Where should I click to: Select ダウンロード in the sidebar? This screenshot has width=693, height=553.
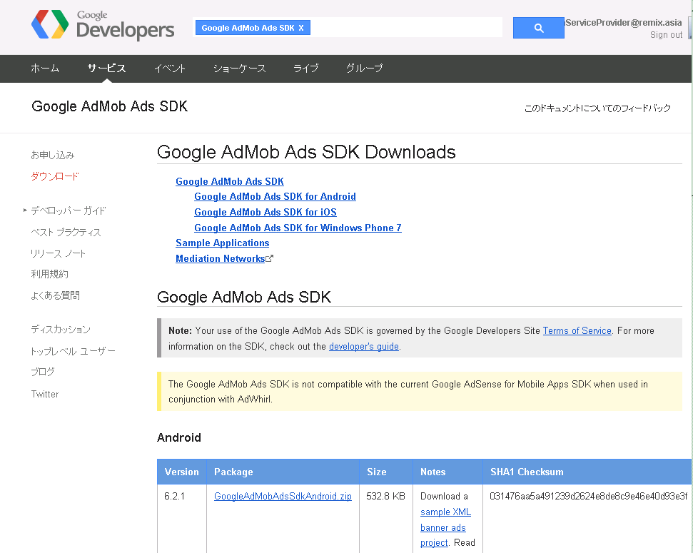(x=55, y=176)
